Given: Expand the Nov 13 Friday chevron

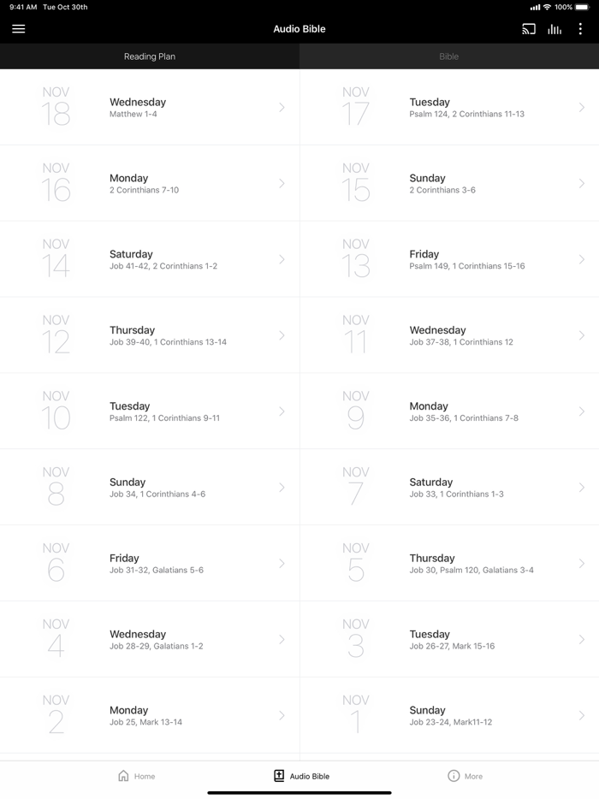Looking at the screenshot, I should tap(582, 259).
